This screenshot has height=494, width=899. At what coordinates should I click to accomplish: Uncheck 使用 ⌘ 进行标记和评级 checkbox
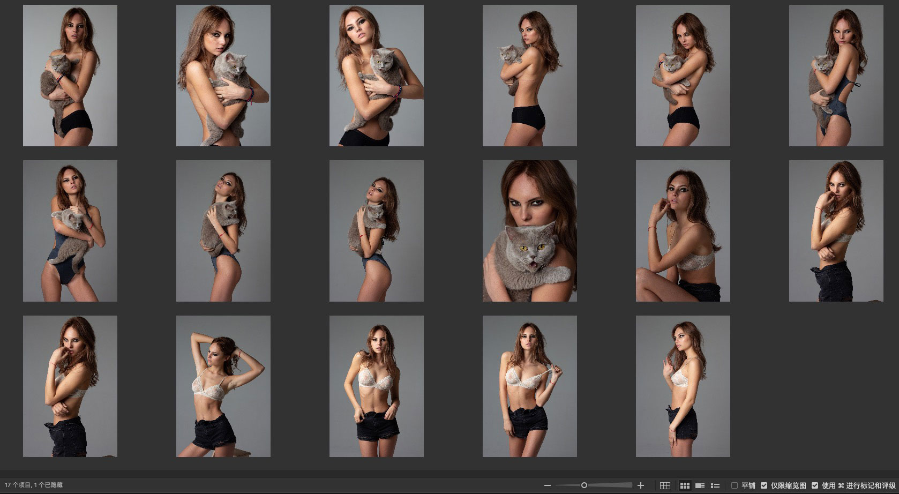point(814,485)
